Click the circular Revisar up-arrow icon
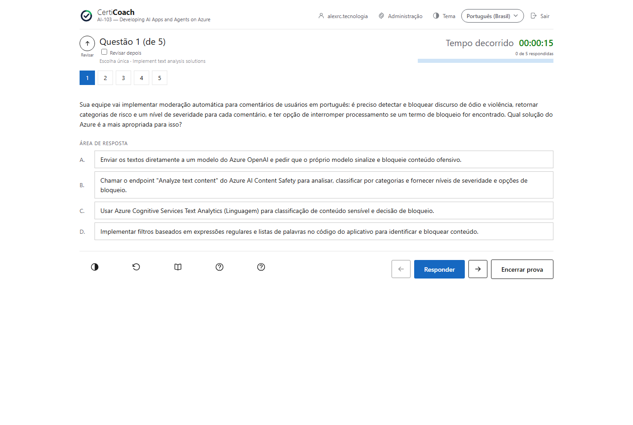Image resolution: width=633 pixels, height=425 pixels. click(x=87, y=43)
